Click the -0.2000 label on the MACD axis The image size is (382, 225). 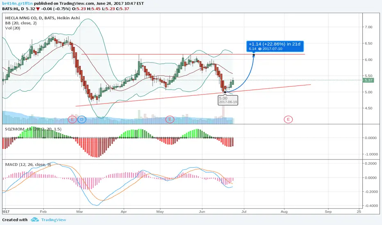tap(371, 192)
